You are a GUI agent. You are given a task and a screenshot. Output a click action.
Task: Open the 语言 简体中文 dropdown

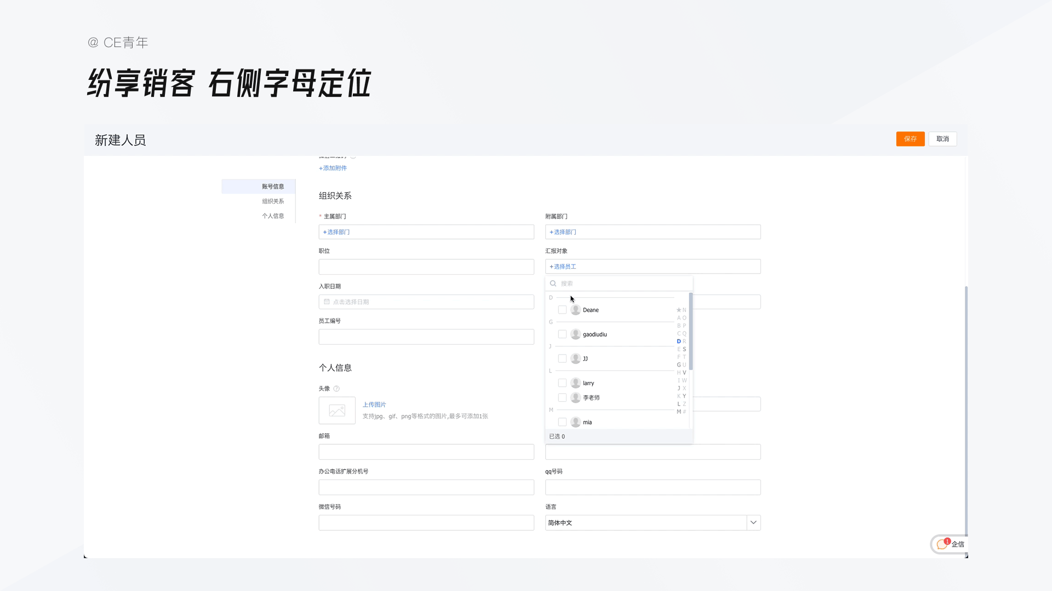pyautogui.click(x=653, y=523)
